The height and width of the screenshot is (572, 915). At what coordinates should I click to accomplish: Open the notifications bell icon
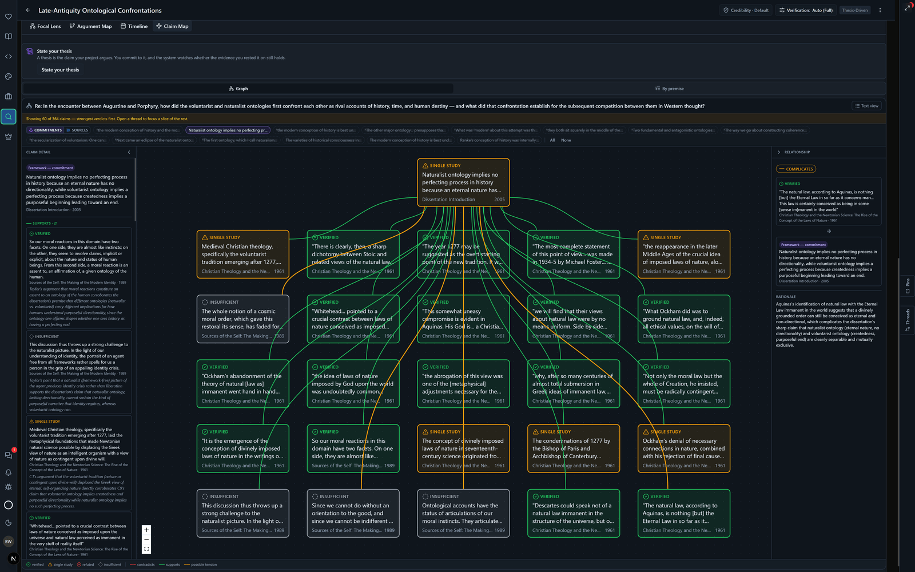pyautogui.click(x=9, y=472)
